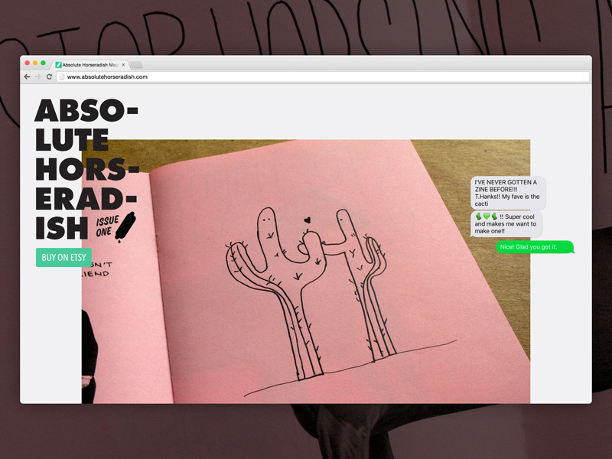Click the tab favicon
612x459 pixels.
(x=59, y=65)
